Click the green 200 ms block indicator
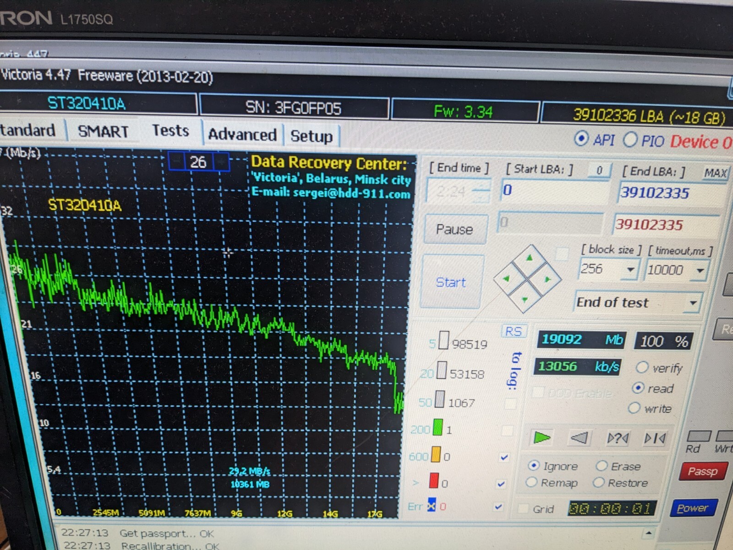This screenshot has width=733, height=550. click(x=438, y=427)
